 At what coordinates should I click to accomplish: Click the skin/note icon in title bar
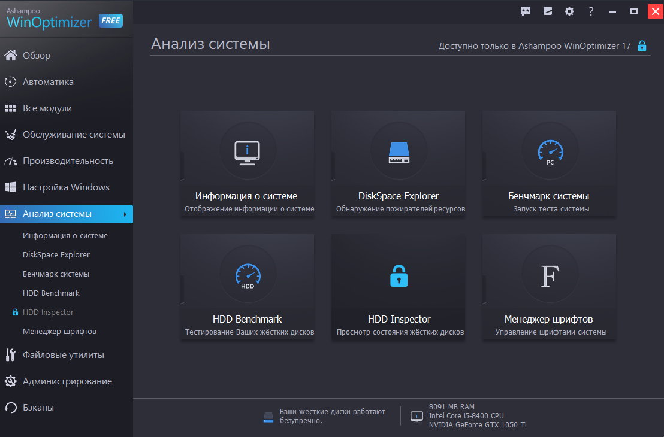click(548, 11)
